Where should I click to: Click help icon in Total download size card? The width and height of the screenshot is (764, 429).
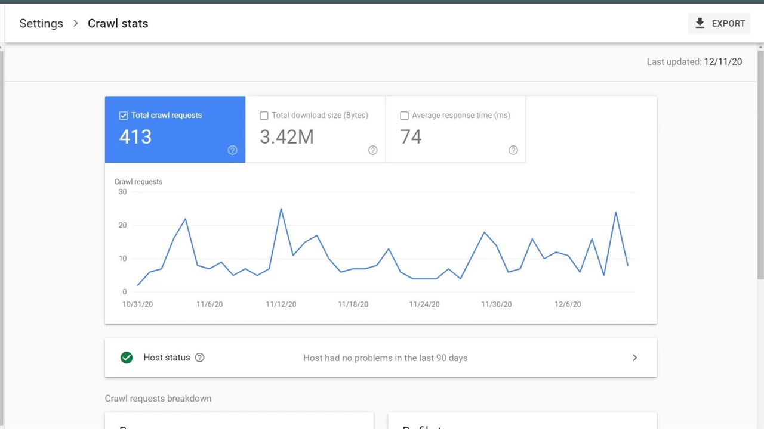coord(373,150)
